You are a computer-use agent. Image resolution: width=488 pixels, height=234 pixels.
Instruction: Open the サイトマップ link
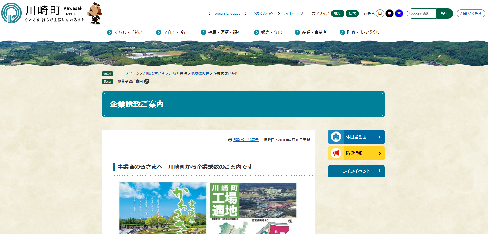(x=293, y=14)
